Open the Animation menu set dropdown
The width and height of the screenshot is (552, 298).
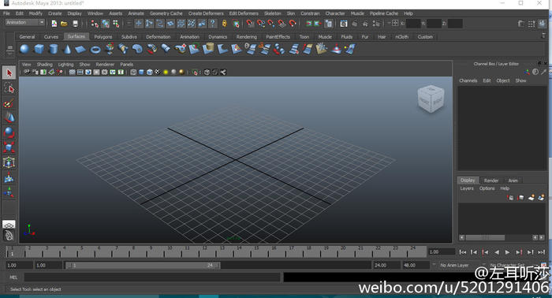point(24,23)
